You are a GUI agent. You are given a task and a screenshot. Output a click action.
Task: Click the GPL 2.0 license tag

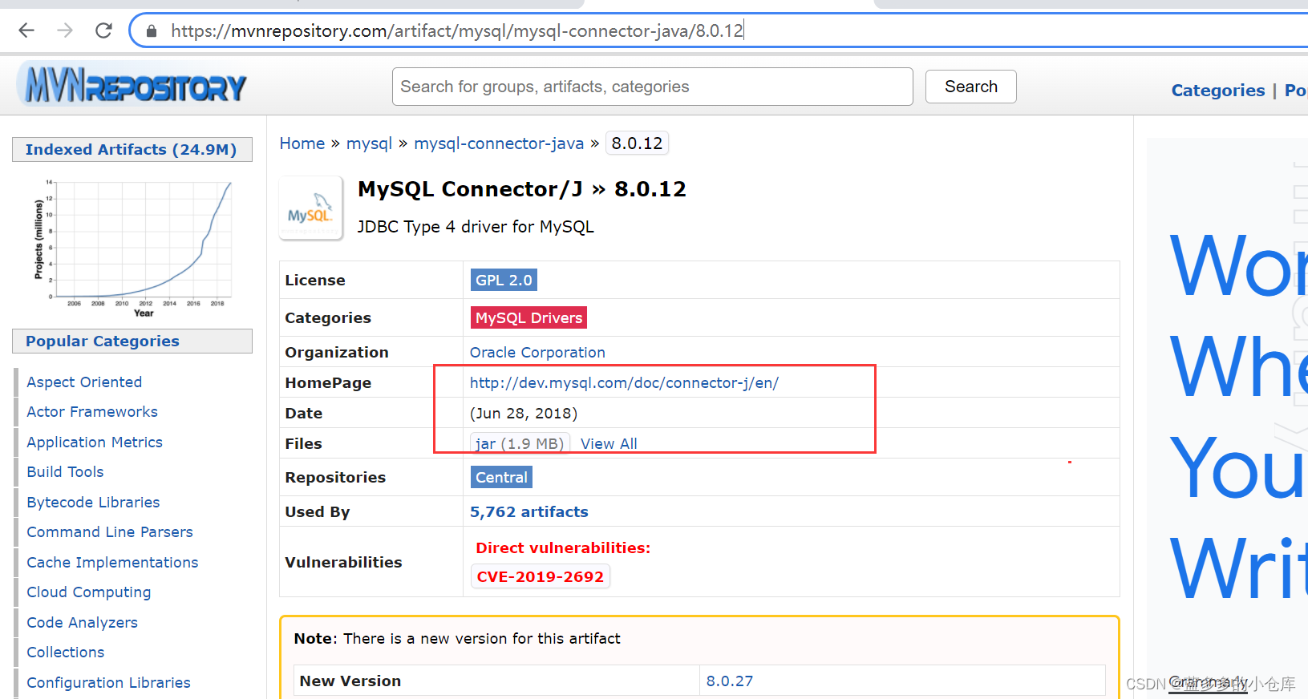504,280
